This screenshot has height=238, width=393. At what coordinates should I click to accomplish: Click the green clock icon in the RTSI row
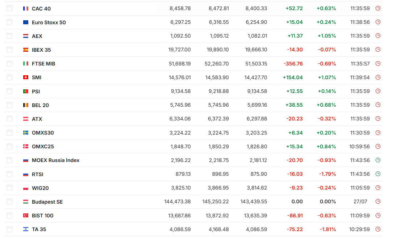point(378,174)
